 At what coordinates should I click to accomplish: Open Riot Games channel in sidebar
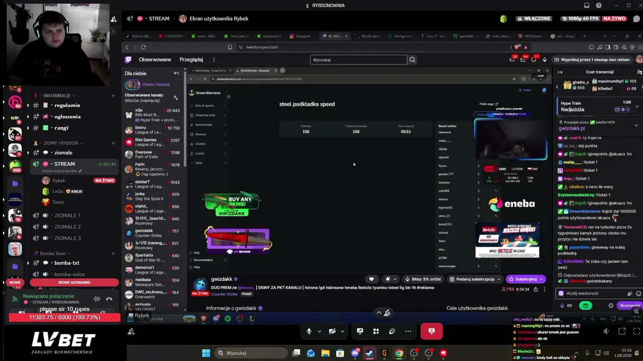tap(152, 142)
